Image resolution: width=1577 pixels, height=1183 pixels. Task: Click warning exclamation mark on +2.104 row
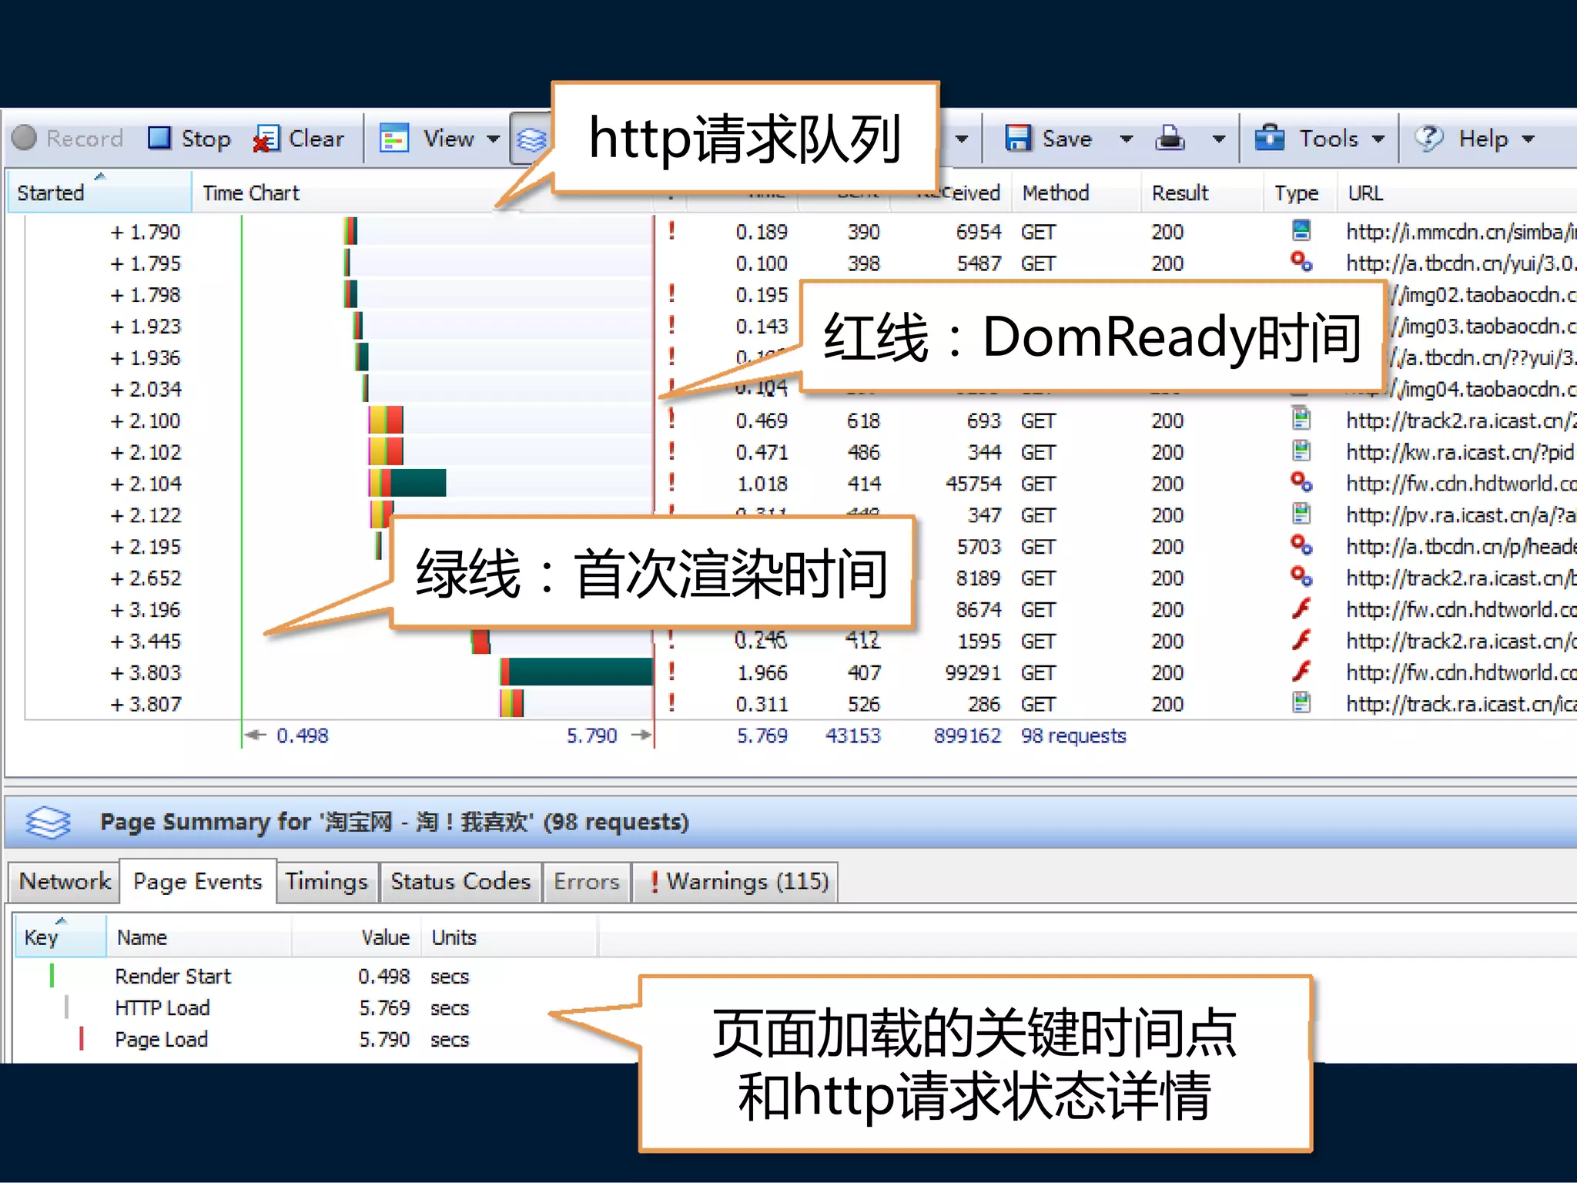click(671, 482)
